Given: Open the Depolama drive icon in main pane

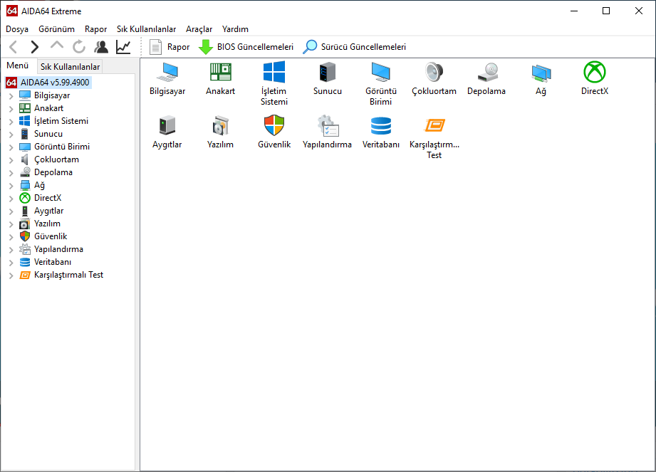Looking at the screenshot, I should coord(488,72).
